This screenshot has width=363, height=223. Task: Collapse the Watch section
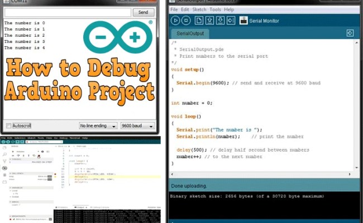[10, 202]
